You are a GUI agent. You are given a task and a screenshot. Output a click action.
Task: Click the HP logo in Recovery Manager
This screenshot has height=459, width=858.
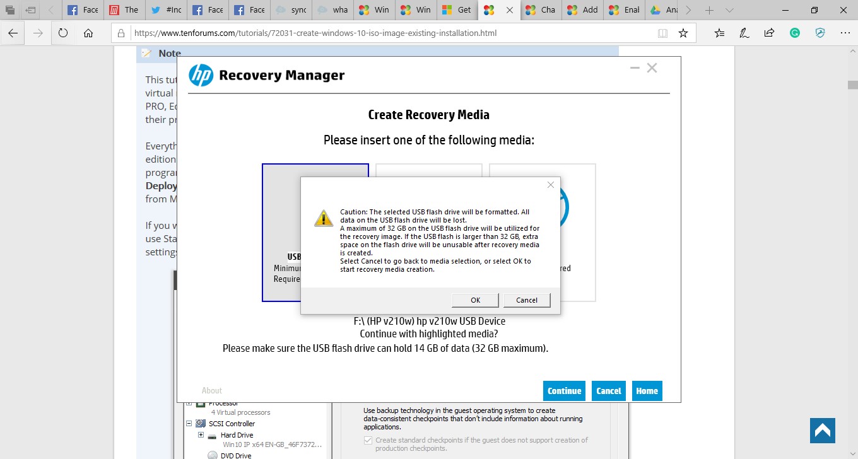coord(201,76)
